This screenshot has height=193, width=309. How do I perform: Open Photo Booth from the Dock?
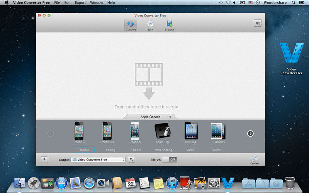(186, 183)
